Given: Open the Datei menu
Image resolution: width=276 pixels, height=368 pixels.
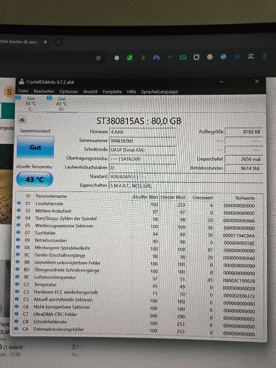Looking at the screenshot, I should tap(23, 91).
